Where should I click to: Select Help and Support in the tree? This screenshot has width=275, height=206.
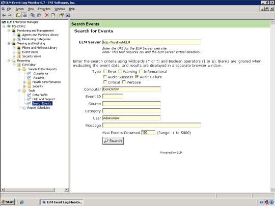43,99
